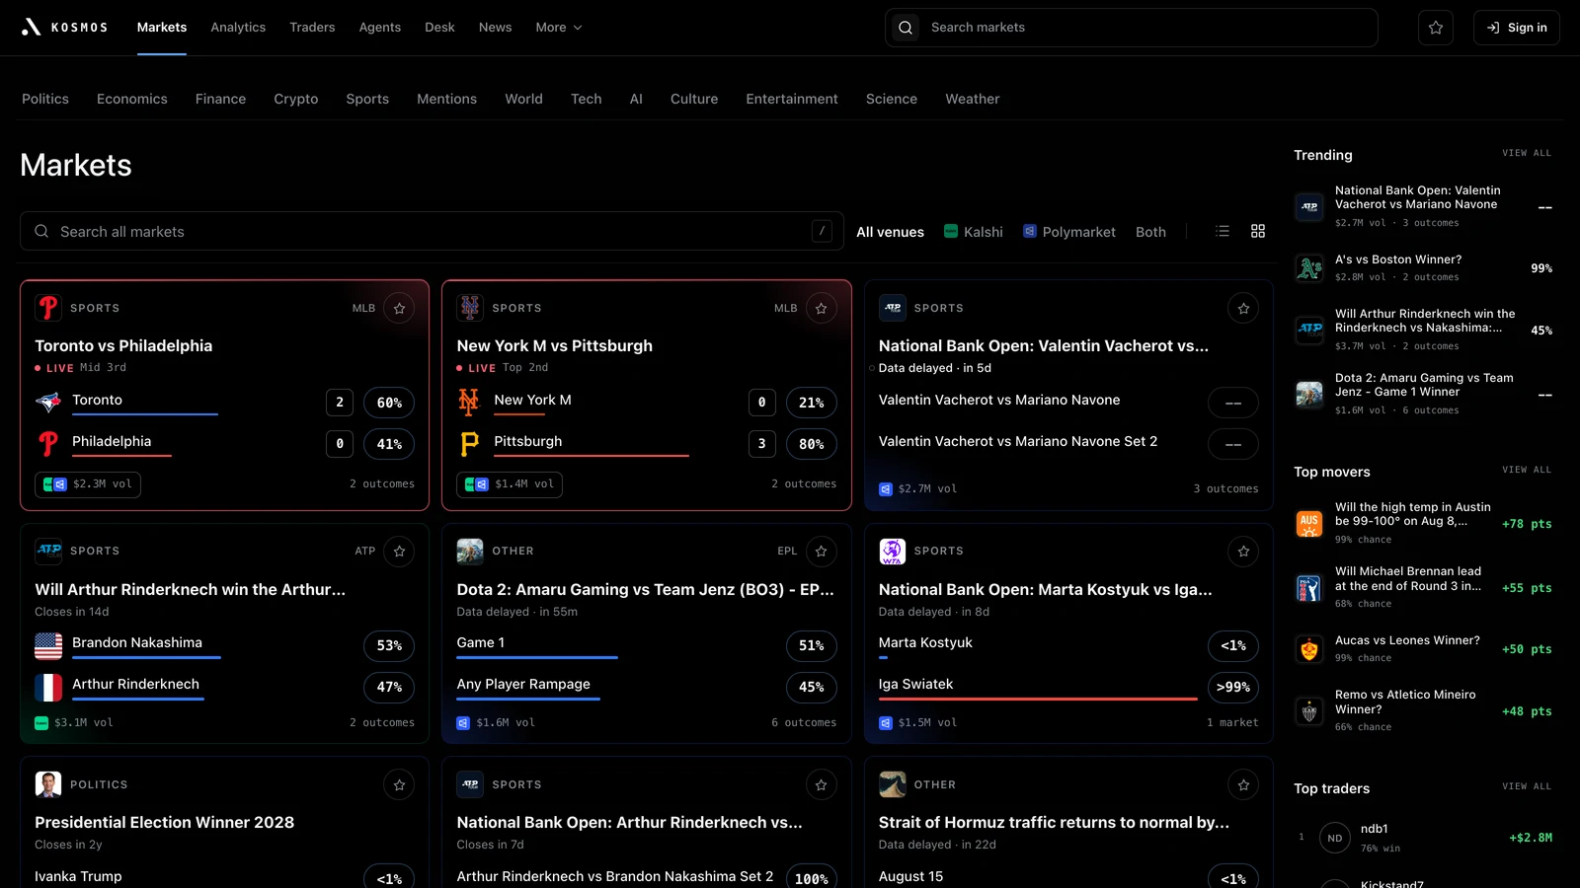Open Remo vs Atletico Mineiro Winner mover
Viewport: 1580px width, 888px height.
(x=1424, y=710)
